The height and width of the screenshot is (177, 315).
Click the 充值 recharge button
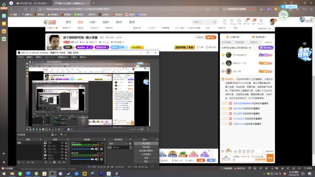[201, 160]
